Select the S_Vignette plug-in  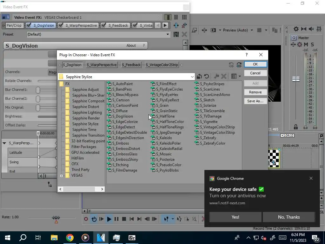coord(209,122)
